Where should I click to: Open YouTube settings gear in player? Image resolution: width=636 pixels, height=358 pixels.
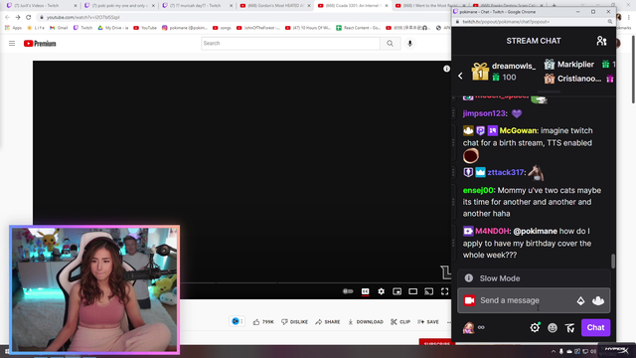[x=381, y=291]
